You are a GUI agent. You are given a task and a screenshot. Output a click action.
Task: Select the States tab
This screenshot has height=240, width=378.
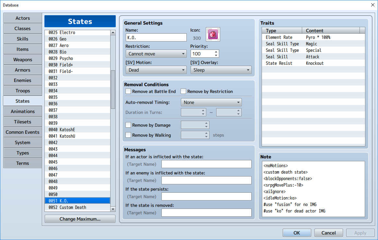(23, 101)
